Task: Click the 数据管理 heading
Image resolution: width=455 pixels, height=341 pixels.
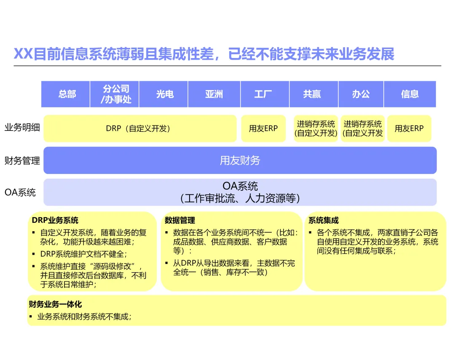Action: click(x=180, y=220)
